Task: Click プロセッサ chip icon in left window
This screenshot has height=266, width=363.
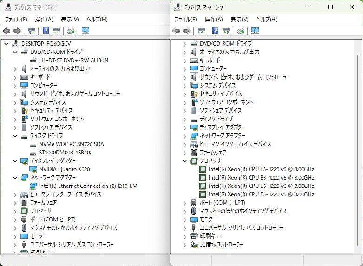Action: pyautogui.click(x=24, y=211)
